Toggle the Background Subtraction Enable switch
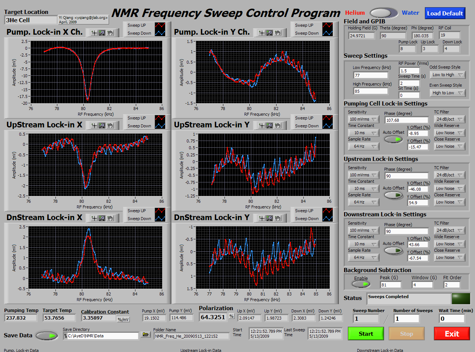 (x=361, y=284)
